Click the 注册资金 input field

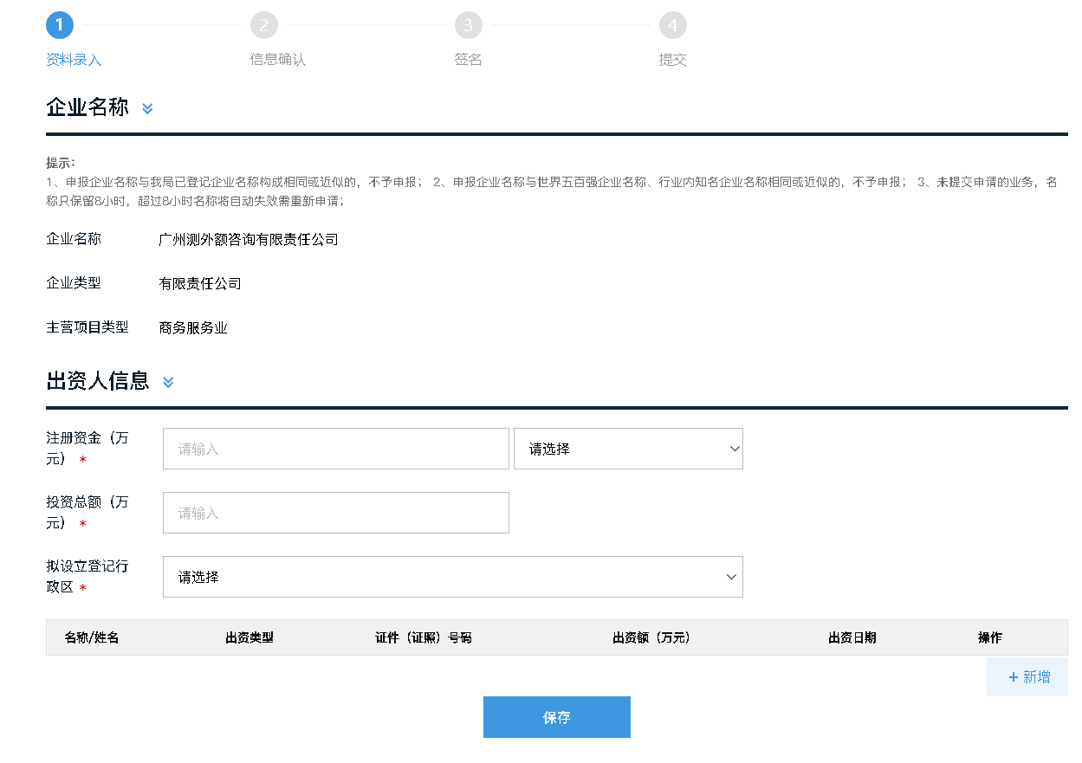click(335, 448)
